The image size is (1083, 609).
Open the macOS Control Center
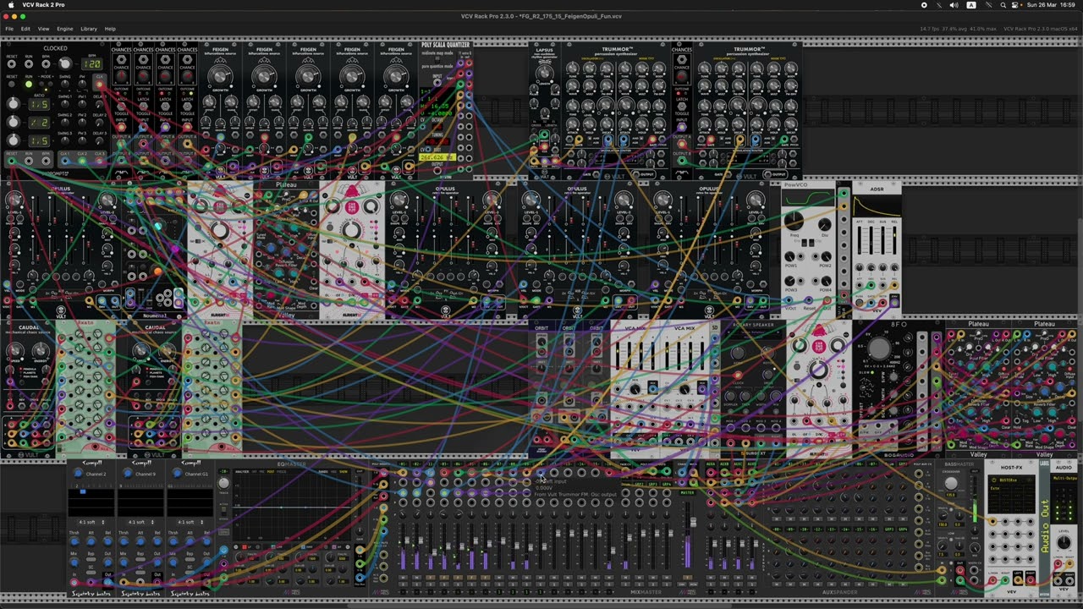tap(1016, 5)
